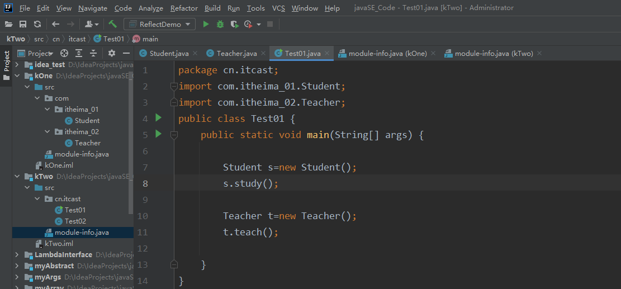Image resolution: width=621 pixels, height=289 pixels.
Task: Open Project panel settings gear
Action: point(112,53)
